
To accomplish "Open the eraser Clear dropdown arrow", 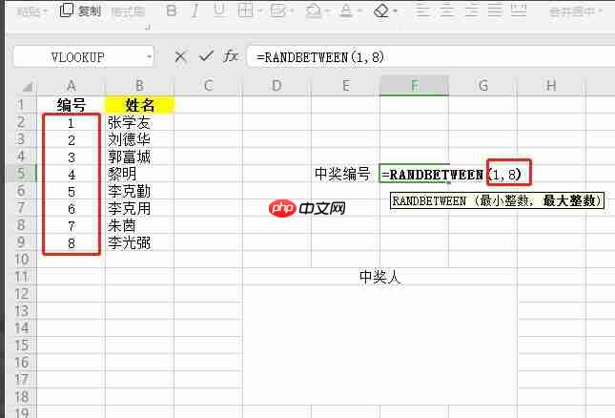I will 395,11.
